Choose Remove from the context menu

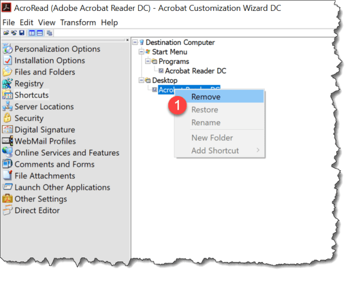219,97
